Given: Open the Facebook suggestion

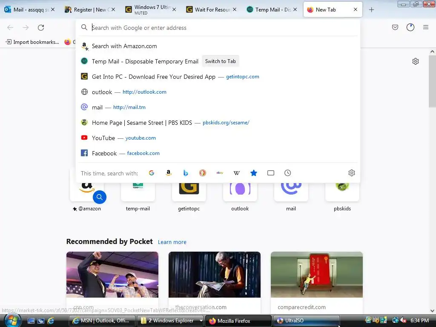Looking at the screenshot, I should (x=218, y=153).
